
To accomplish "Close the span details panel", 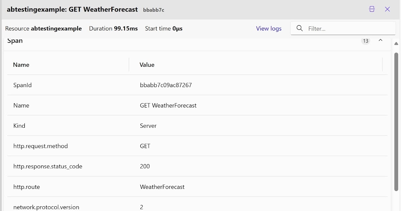I will (x=387, y=9).
